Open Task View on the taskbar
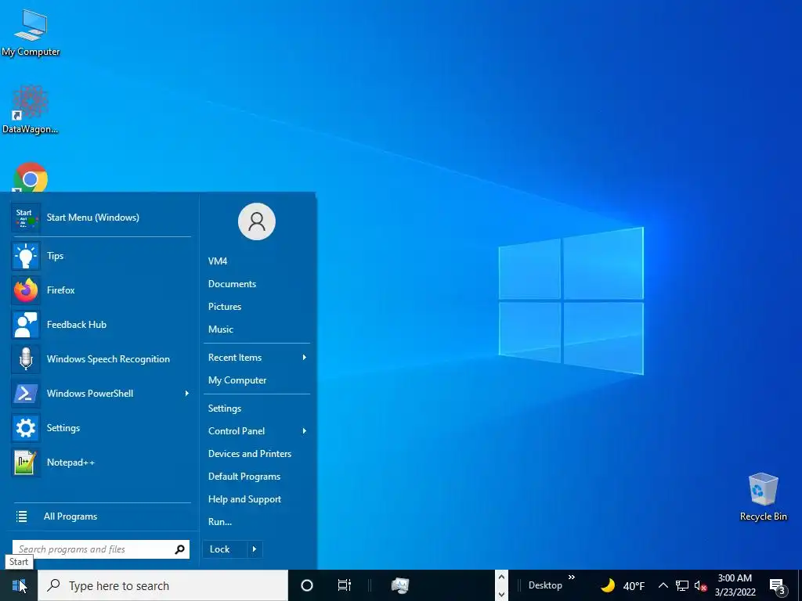 pos(345,585)
